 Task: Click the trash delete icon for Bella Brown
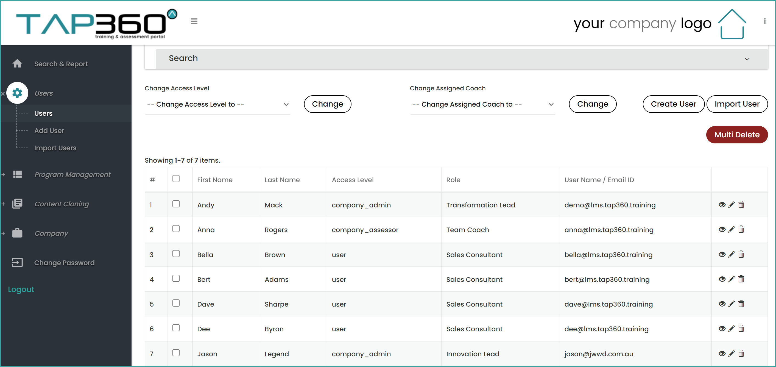741,254
